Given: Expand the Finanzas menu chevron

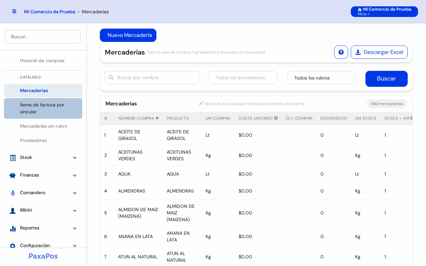Looking at the screenshot, I should [75, 175].
